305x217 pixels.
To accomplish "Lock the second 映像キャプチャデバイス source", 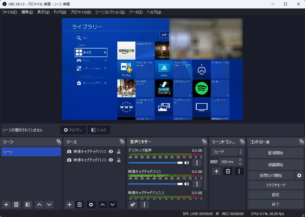I will pyautogui.click(x=119, y=160).
